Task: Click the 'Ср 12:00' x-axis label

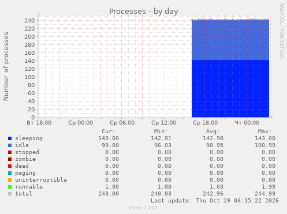Action: (164, 123)
